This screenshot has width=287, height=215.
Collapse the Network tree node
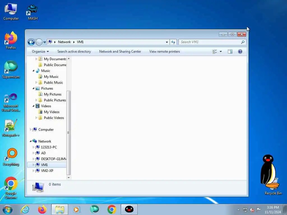[x=31, y=141]
